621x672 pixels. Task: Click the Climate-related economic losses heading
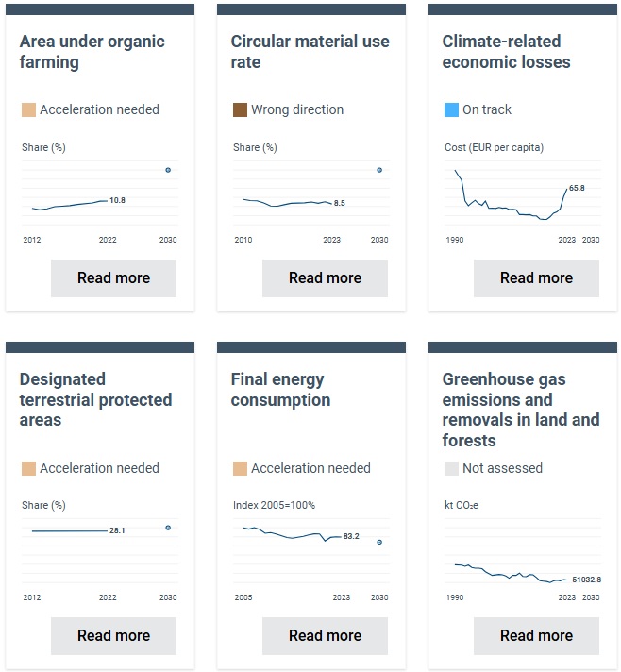coord(506,52)
